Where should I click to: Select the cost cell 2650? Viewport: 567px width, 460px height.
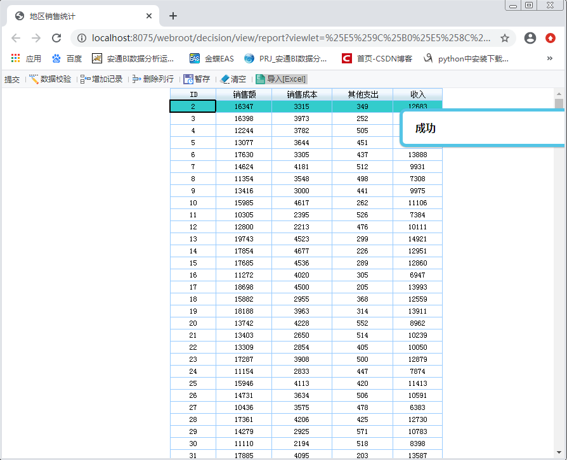302,335
